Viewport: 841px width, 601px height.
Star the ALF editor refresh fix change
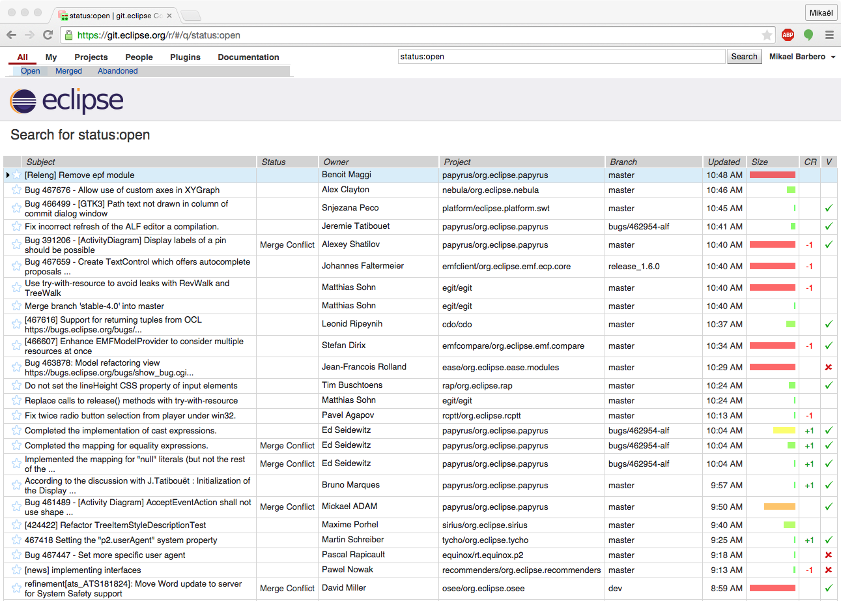click(x=16, y=226)
